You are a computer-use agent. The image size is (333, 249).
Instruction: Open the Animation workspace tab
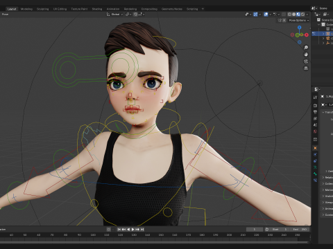[x=113, y=9]
